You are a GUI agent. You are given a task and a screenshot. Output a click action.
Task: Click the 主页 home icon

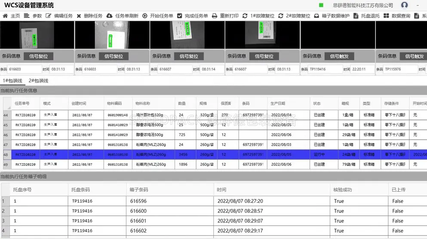5,16
